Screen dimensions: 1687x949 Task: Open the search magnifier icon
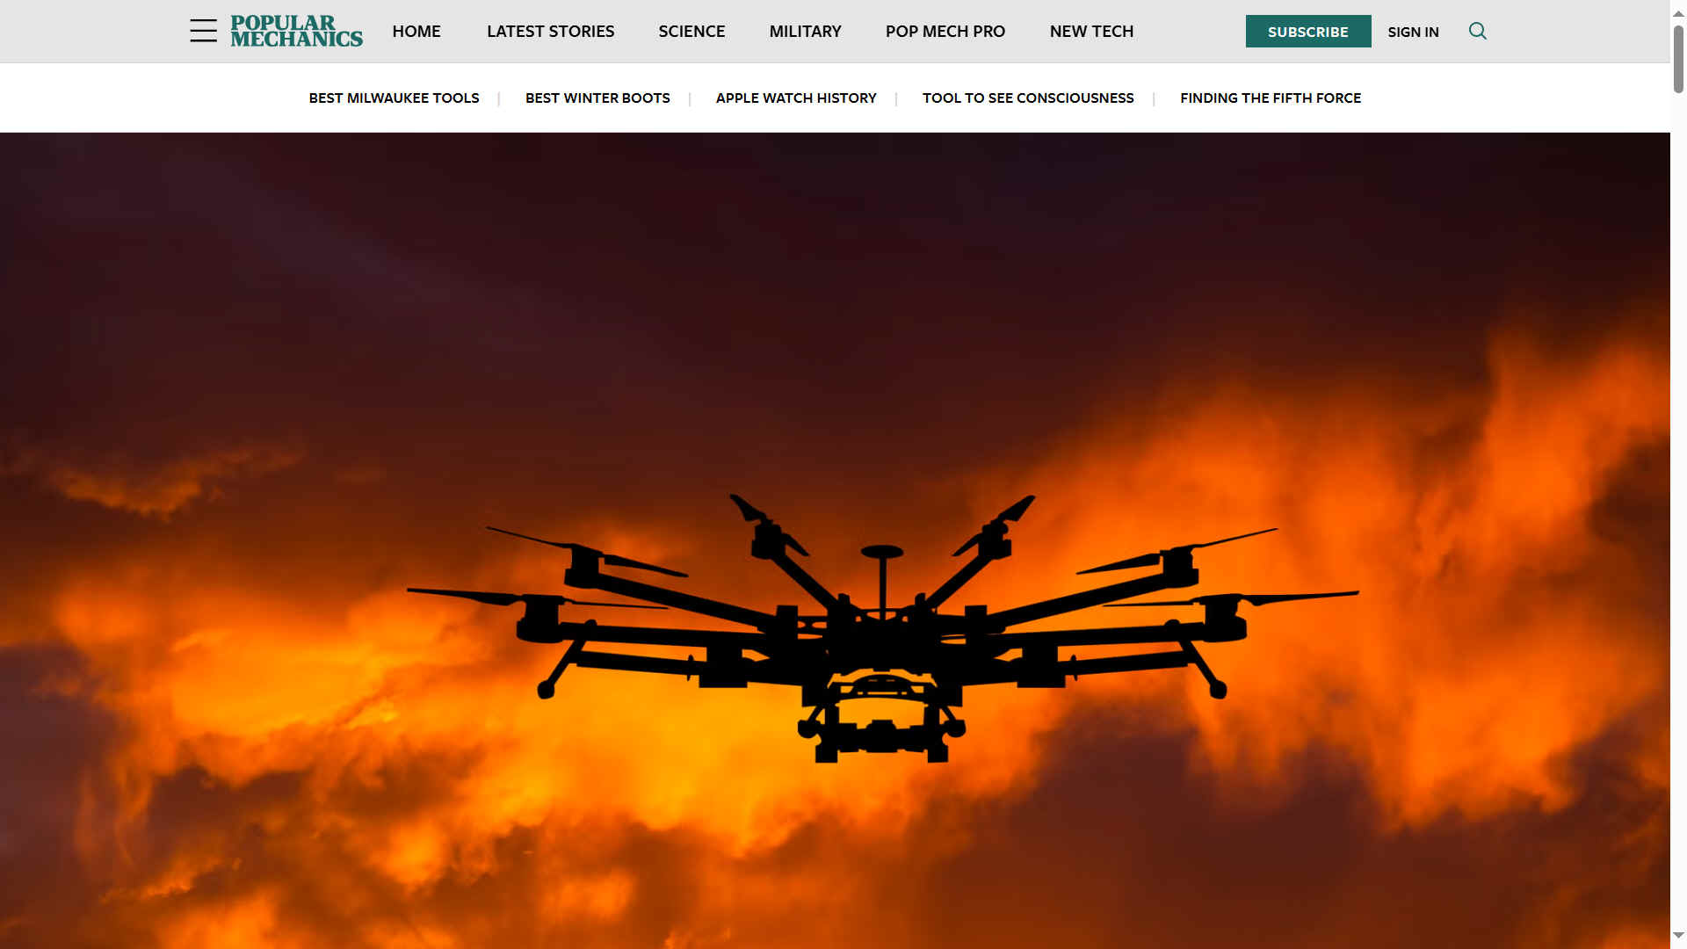pyautogui.click(x=1478, y=31)
